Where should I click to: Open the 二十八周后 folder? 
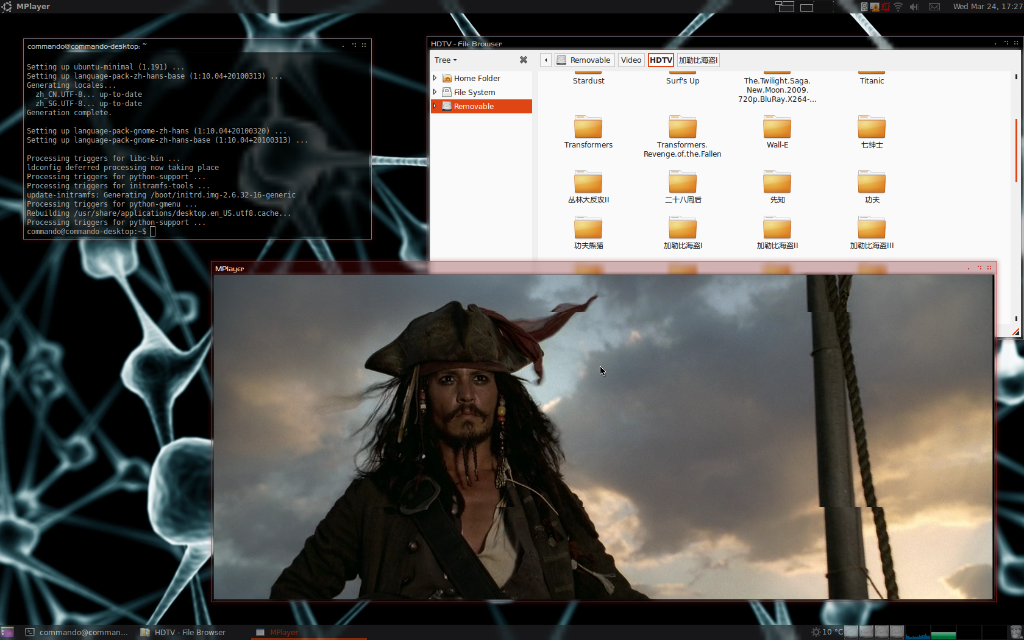pyautogui.click(x=683, y=187)
